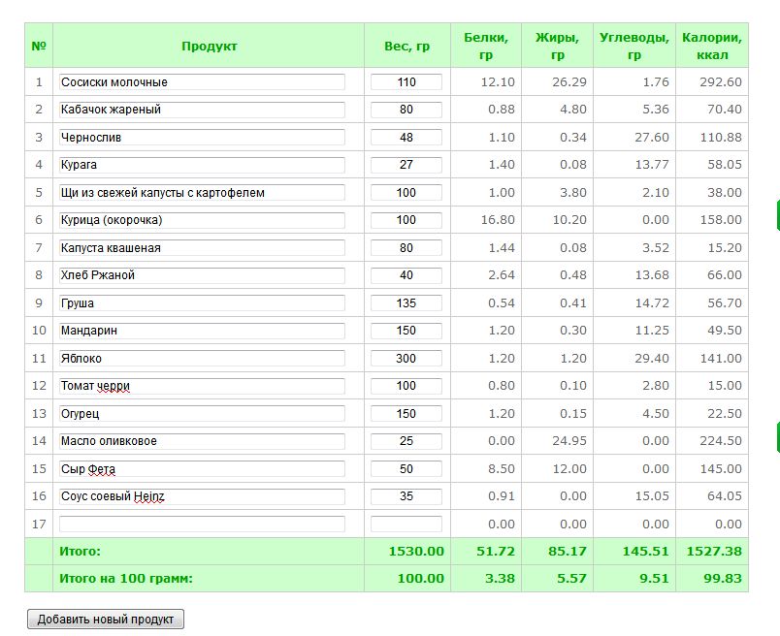Select the 'Хлеб Ржаной' product field
This screenshot has width=780, height=636.
202,275
